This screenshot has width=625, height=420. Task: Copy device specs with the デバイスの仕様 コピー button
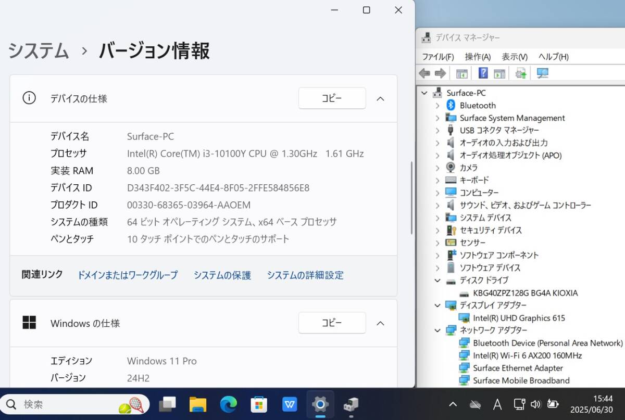[332, 98]
